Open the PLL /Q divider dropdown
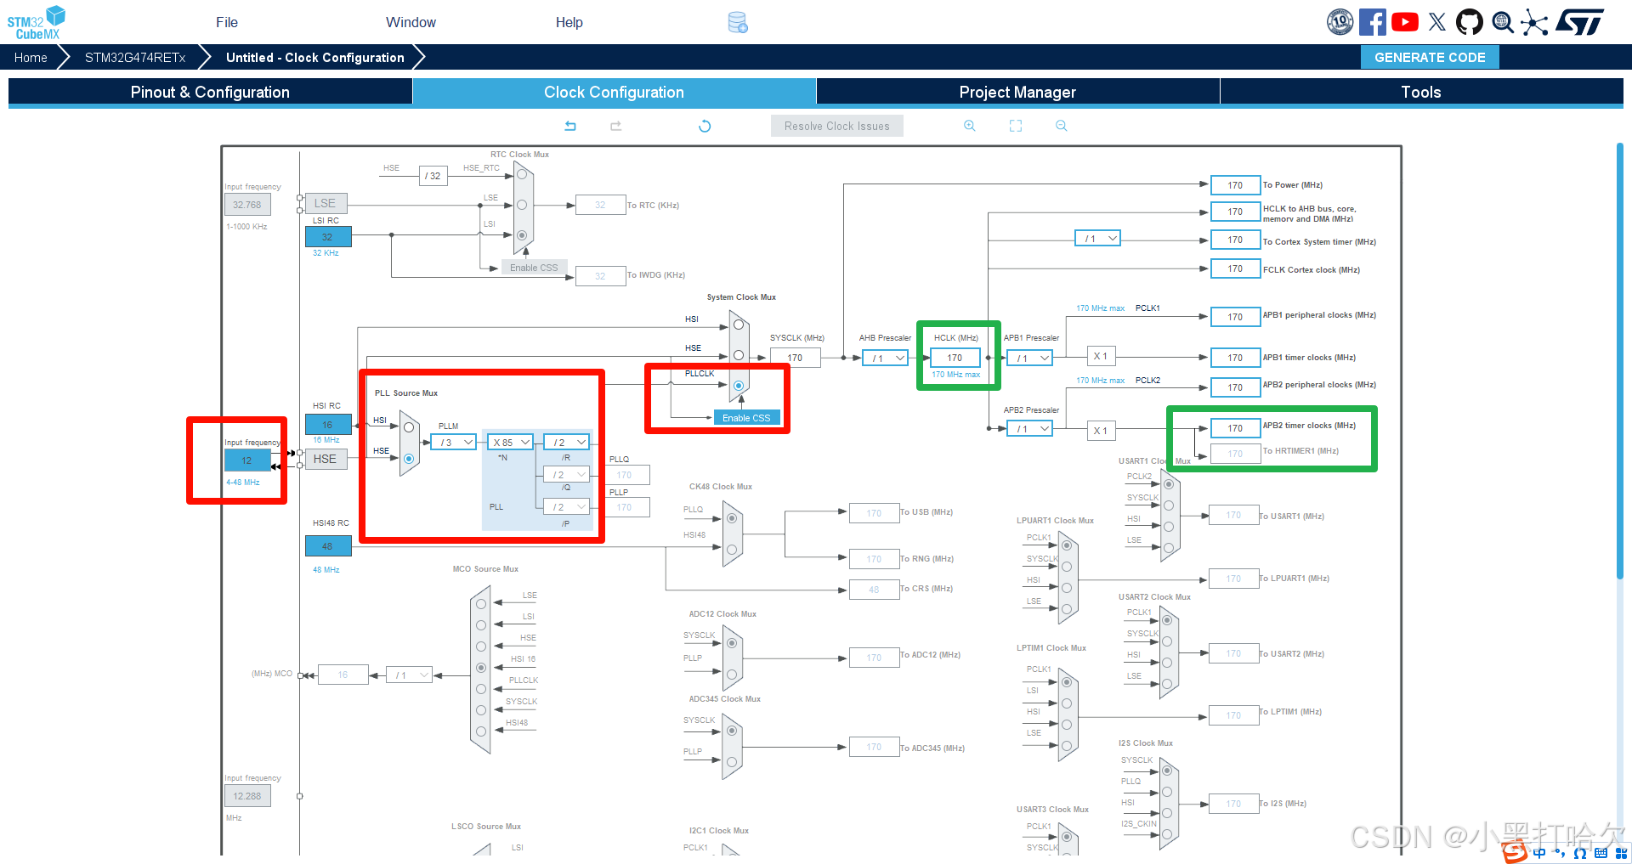1632x864 pixels. (567, 475)
